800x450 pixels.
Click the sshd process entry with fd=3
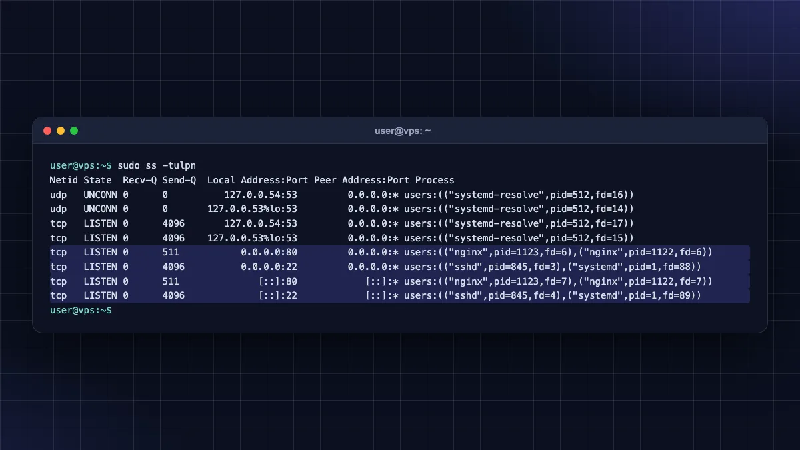tap(553, 267)
